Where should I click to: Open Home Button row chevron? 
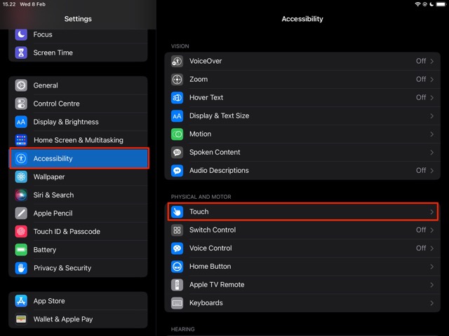pyautogui.click(x=432, y=267)
